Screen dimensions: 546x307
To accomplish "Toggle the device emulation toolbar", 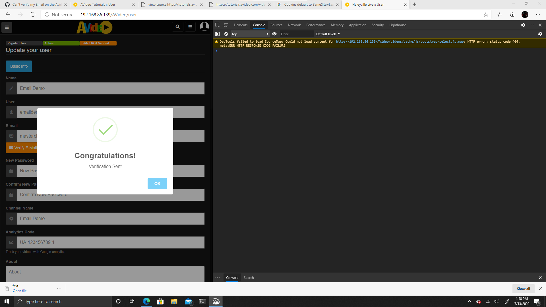I will [x=226, y=25].
